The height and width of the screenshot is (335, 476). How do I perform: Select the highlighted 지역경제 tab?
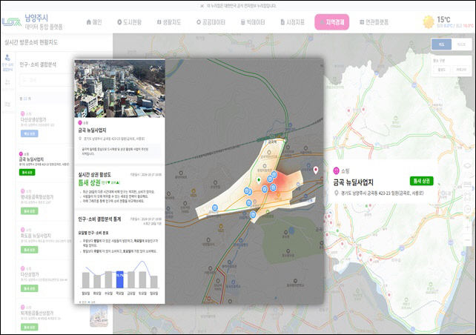332,22
